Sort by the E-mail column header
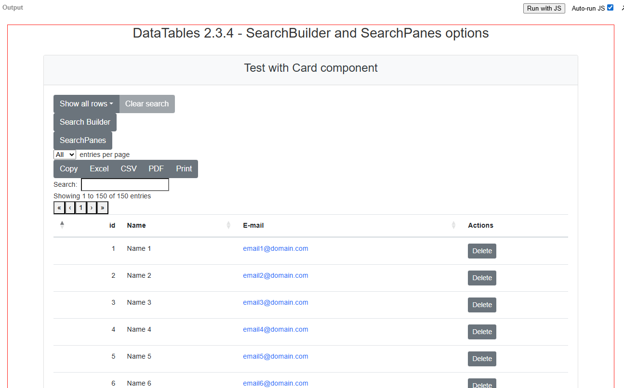 click(x=350, y=225)
